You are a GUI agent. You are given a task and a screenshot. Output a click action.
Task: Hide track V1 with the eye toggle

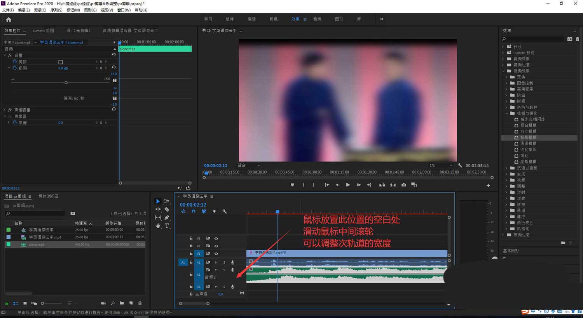(216, 254)
